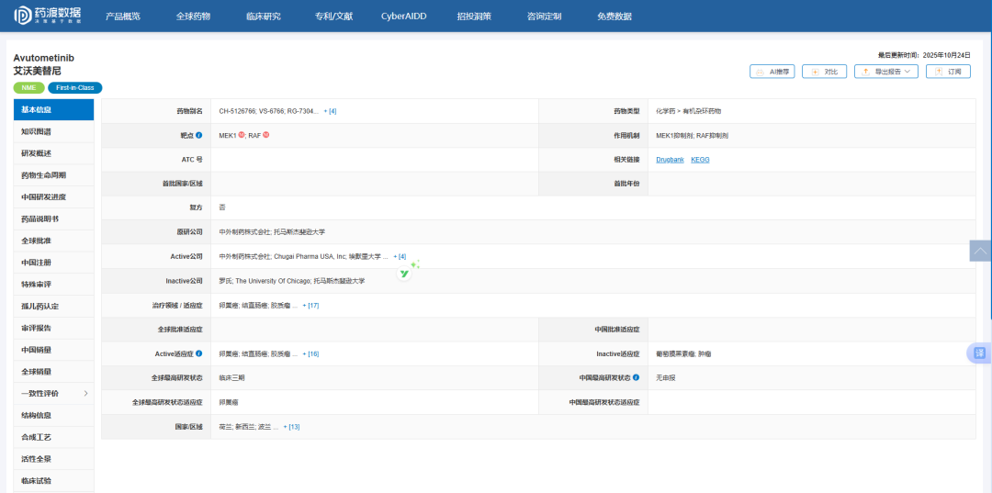Expand the 一致性评价 sidebar item
This screenshot has width=992, height=493.
[x=85, y=393]
